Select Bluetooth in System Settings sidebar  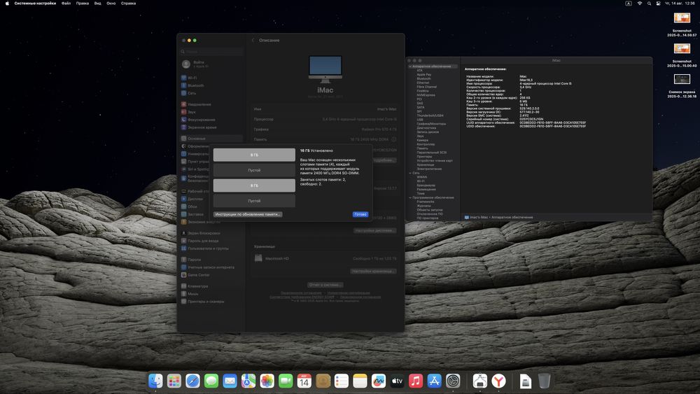point(211,85)
